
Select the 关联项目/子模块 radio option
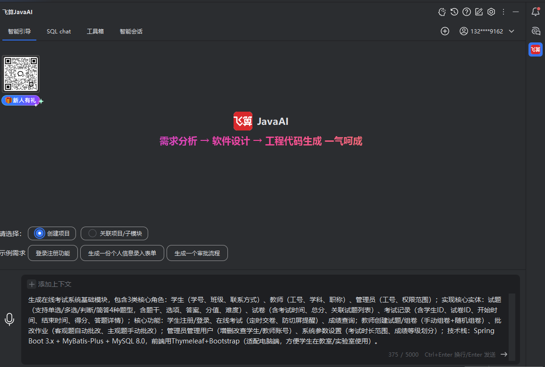[x=114, y=234]
